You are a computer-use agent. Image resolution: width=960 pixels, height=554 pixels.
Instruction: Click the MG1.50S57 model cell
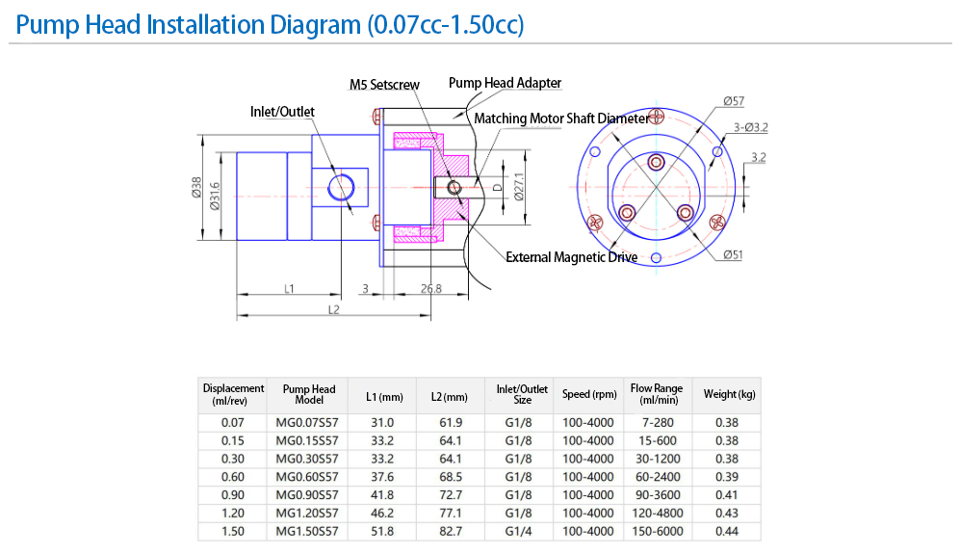point(307,531)
